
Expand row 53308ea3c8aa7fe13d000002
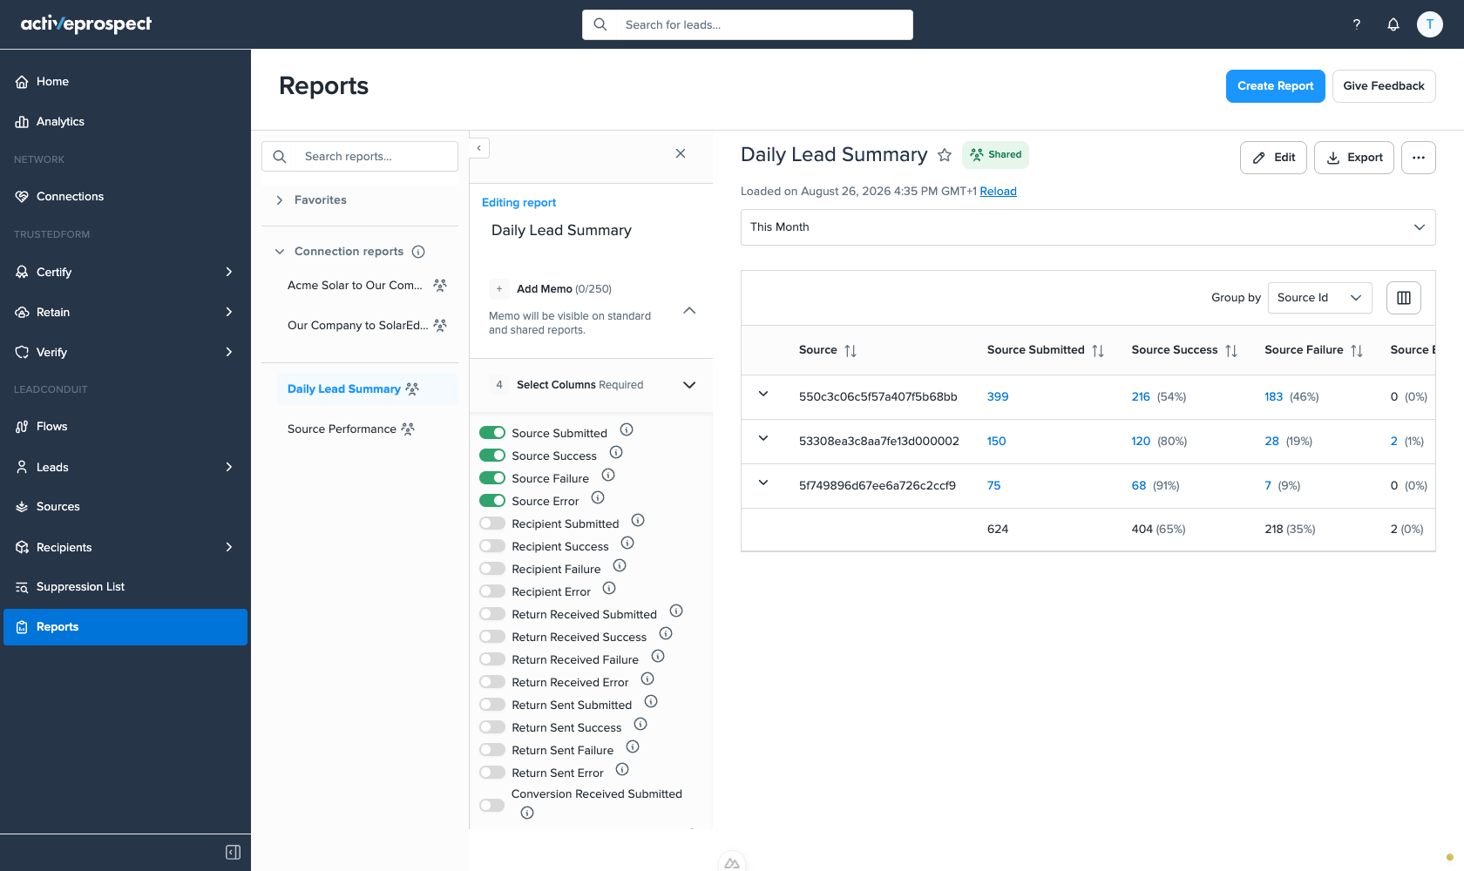[x=763, y=439]
